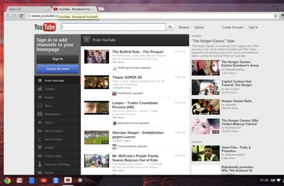Click the browser back arrow

[x=8, y=16]
